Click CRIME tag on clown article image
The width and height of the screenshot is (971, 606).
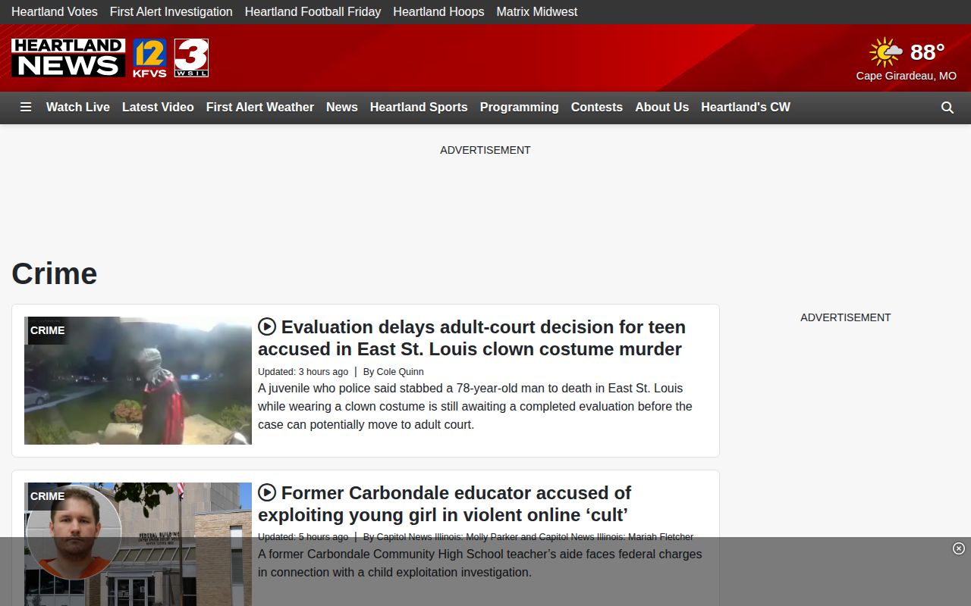pos(47,330)
